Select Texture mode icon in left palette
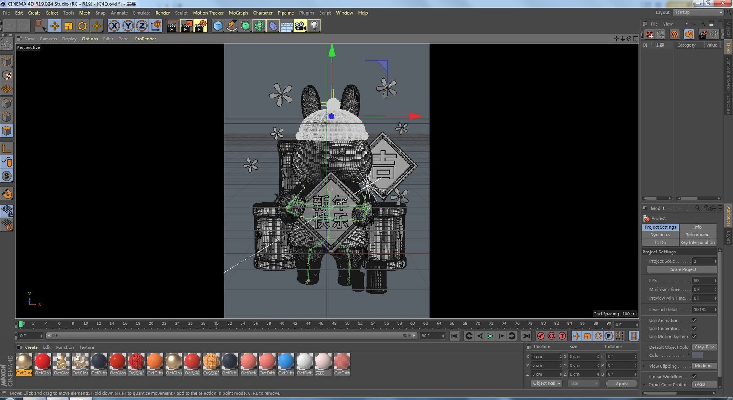Viewport: 733px width, 400px height. point(7,76)
